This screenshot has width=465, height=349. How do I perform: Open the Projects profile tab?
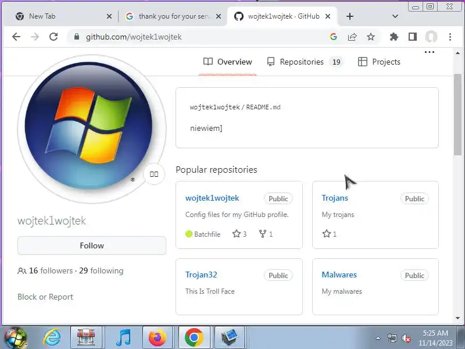[380, 62]
